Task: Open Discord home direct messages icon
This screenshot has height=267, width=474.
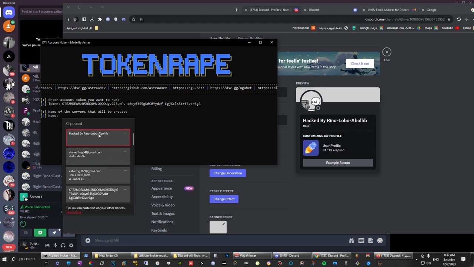Action: tap(9, 13)
